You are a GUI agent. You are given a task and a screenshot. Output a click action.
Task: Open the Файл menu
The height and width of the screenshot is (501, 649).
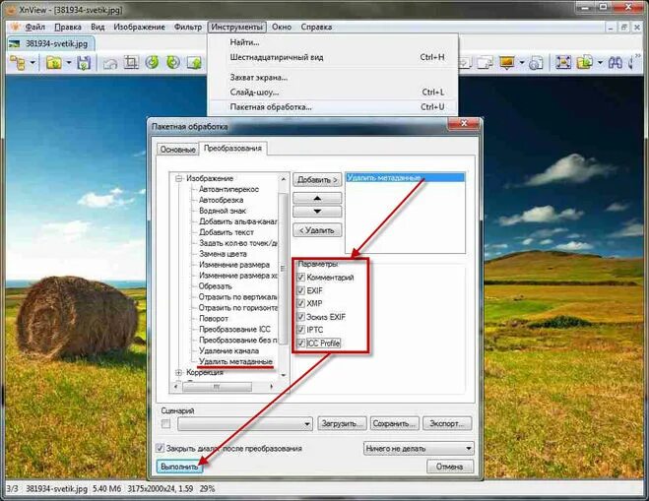(x=34, y=27)
